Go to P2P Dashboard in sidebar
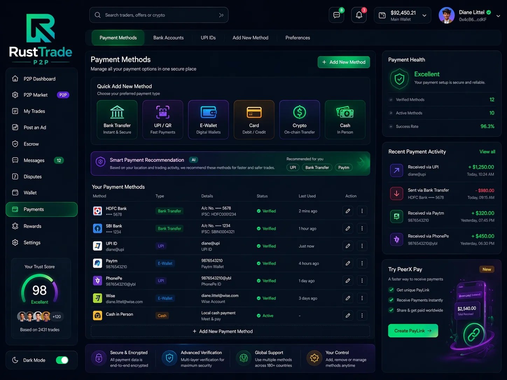Image resolution: width=507 pixels, height=380 pixels. [x=41, y=79]
